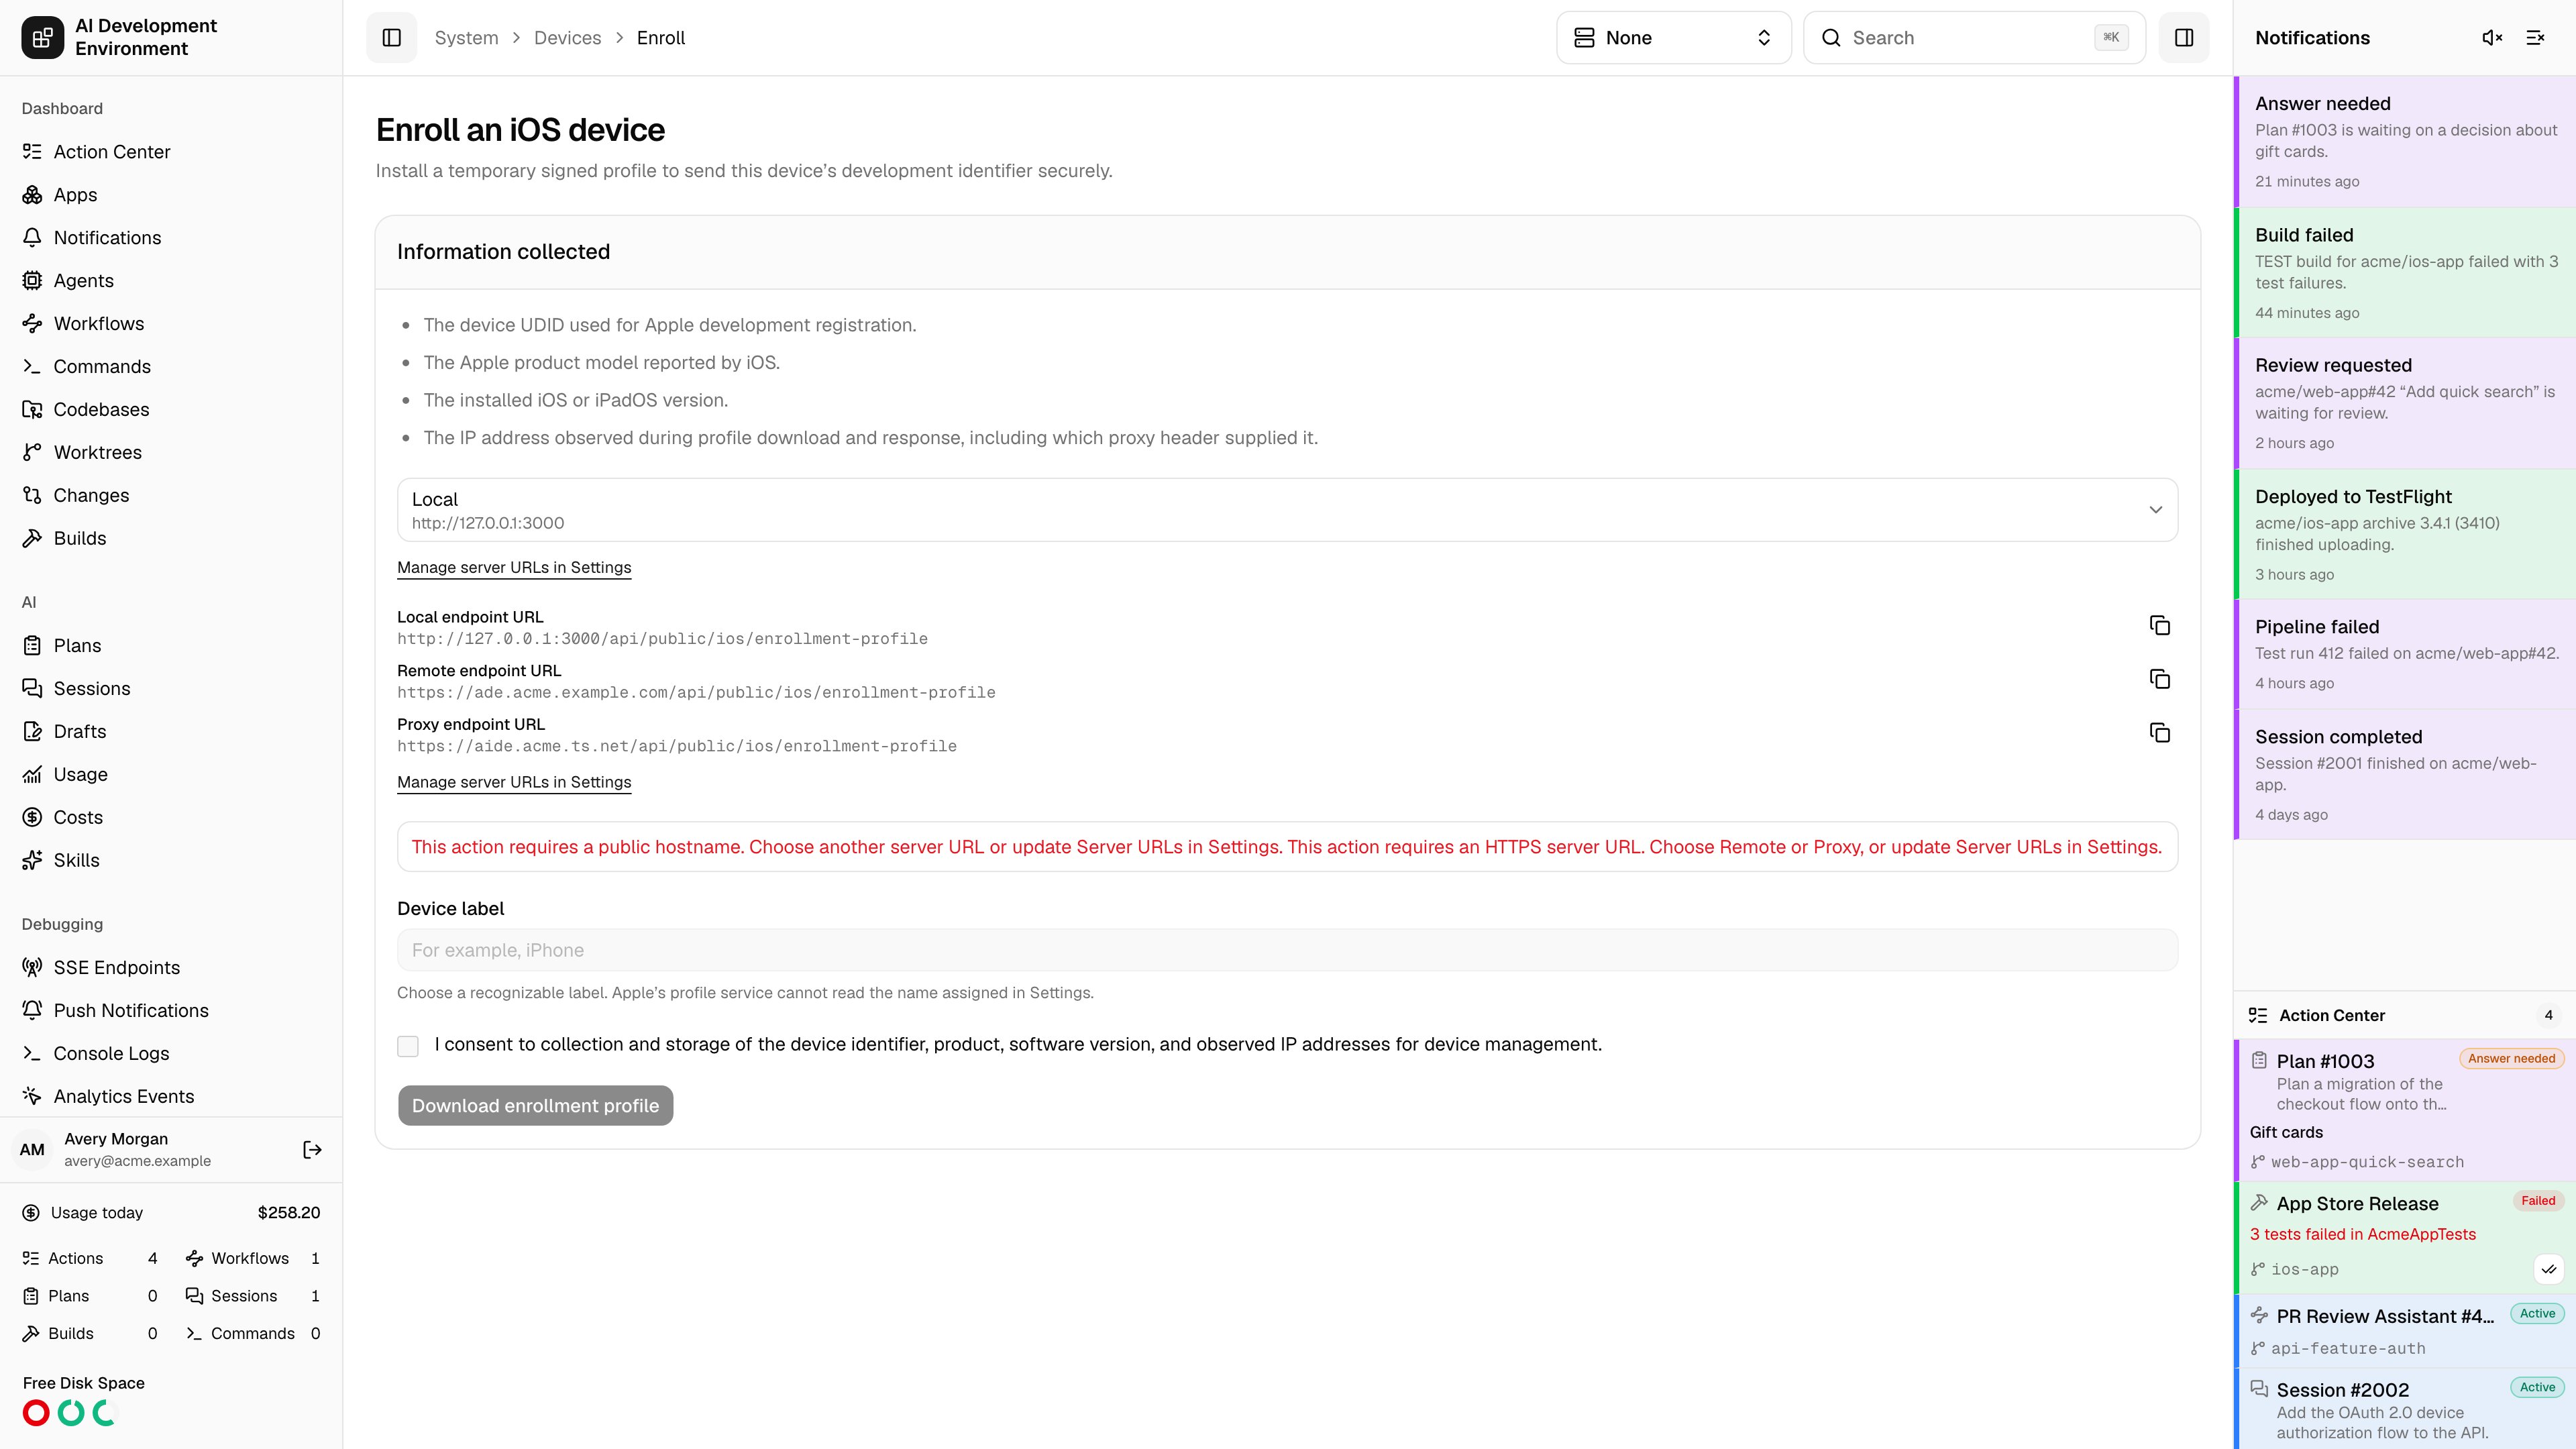Mark App Store Release as done checkmark
Screen dimensions: 2576x1449
[2548, 1269]
